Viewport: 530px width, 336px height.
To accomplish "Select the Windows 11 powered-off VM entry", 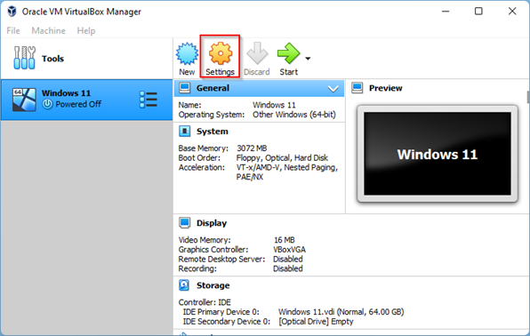I will pyautogui.click(x=86, y=100).
